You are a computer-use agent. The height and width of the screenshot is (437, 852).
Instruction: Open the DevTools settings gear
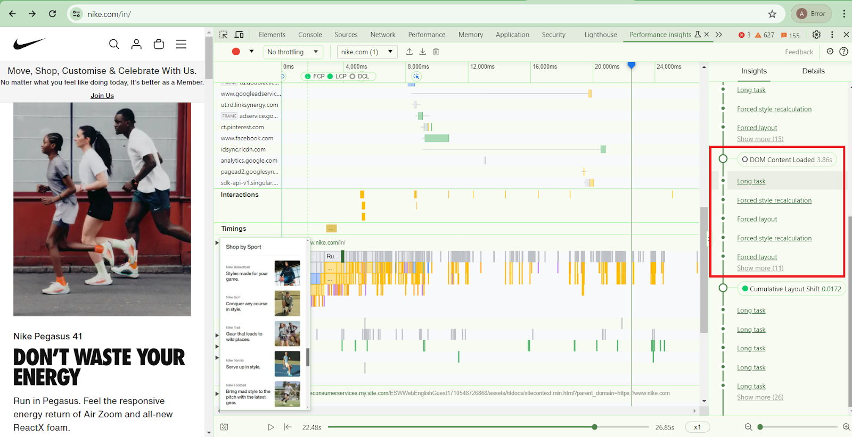point(816,35)
